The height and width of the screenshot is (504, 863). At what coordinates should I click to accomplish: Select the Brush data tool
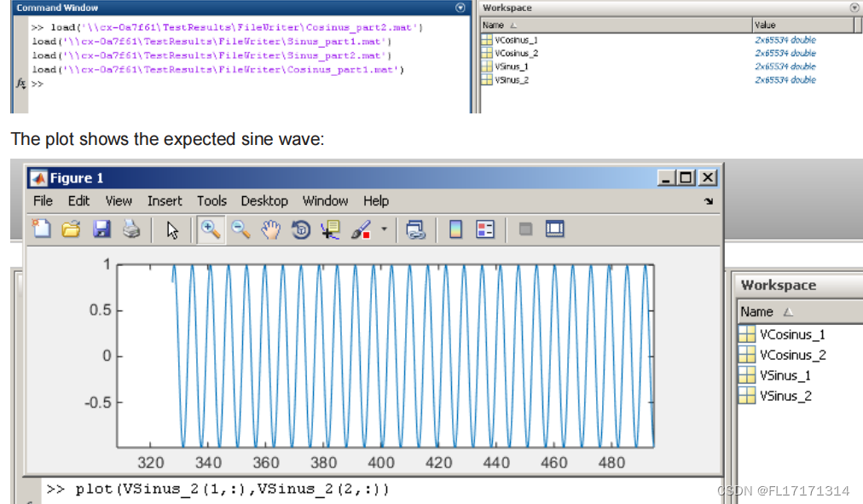coord(361,229)
